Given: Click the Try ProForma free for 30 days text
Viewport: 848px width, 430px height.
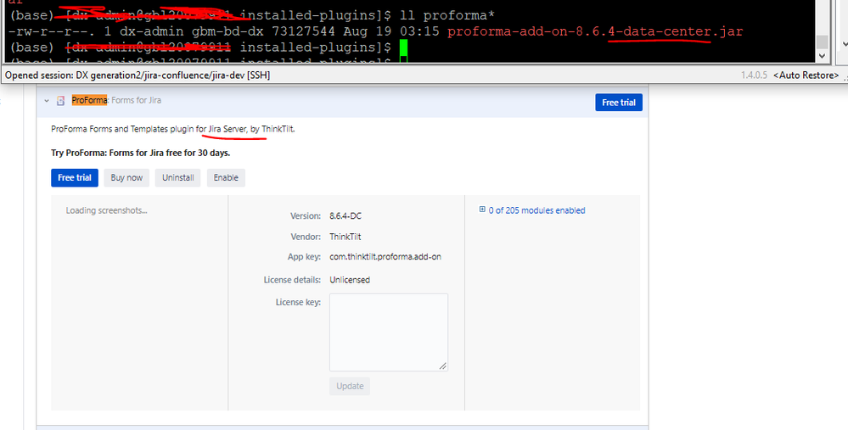Looking at the screenshot, I should pyautogui.click(x=141, y=153).
